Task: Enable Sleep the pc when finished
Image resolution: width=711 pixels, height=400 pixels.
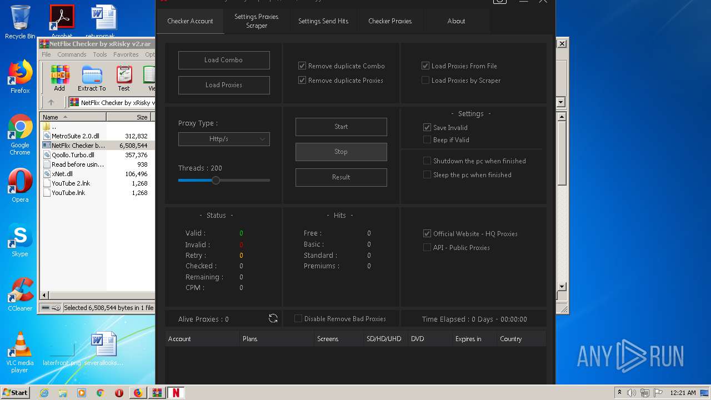Action: (x=427, y=174)
